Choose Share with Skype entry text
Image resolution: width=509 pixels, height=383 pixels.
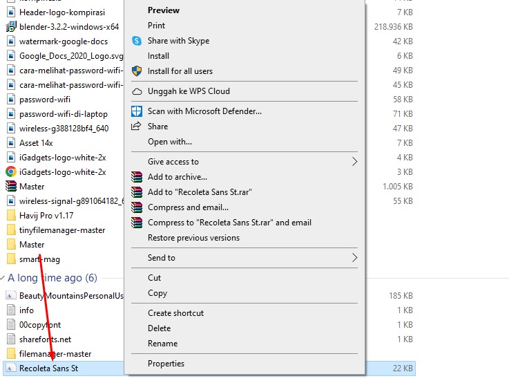pyautogui.click(x=179, y=41)
